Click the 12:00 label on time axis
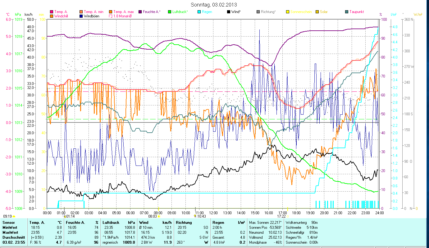 coord(213,213)
